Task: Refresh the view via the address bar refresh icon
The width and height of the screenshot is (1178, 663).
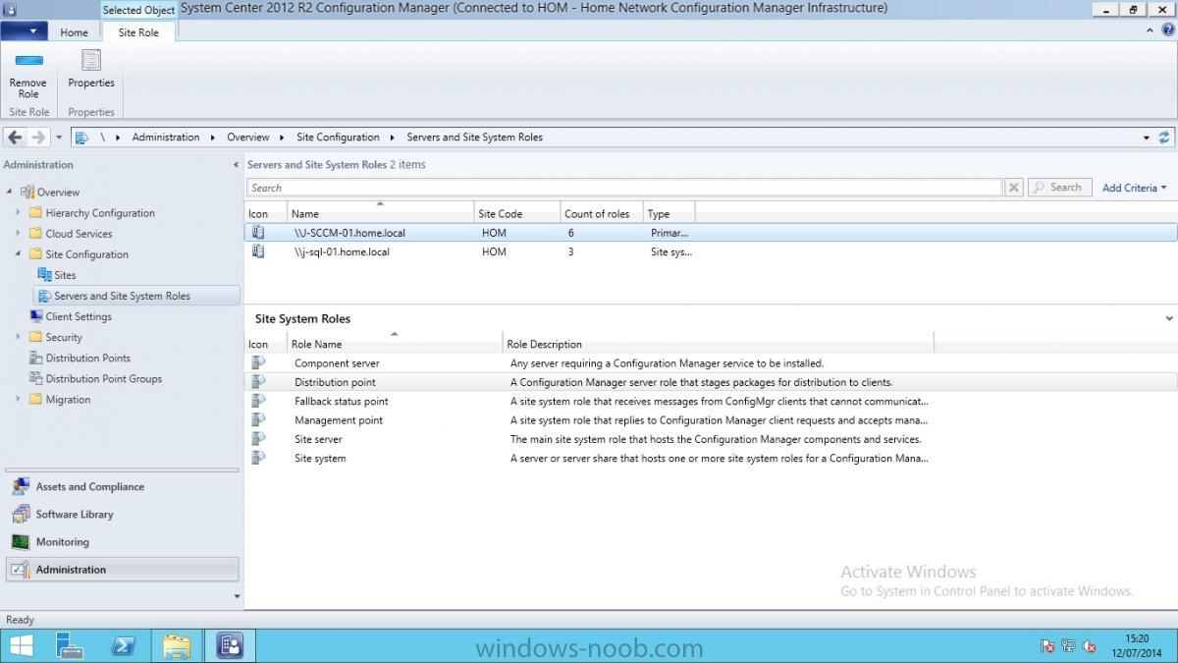Action: click(1164, 138)
